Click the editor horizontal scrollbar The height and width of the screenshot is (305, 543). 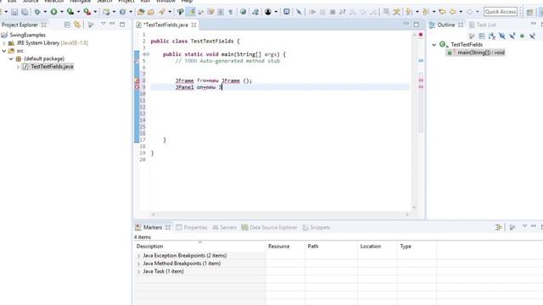(280, 214)
